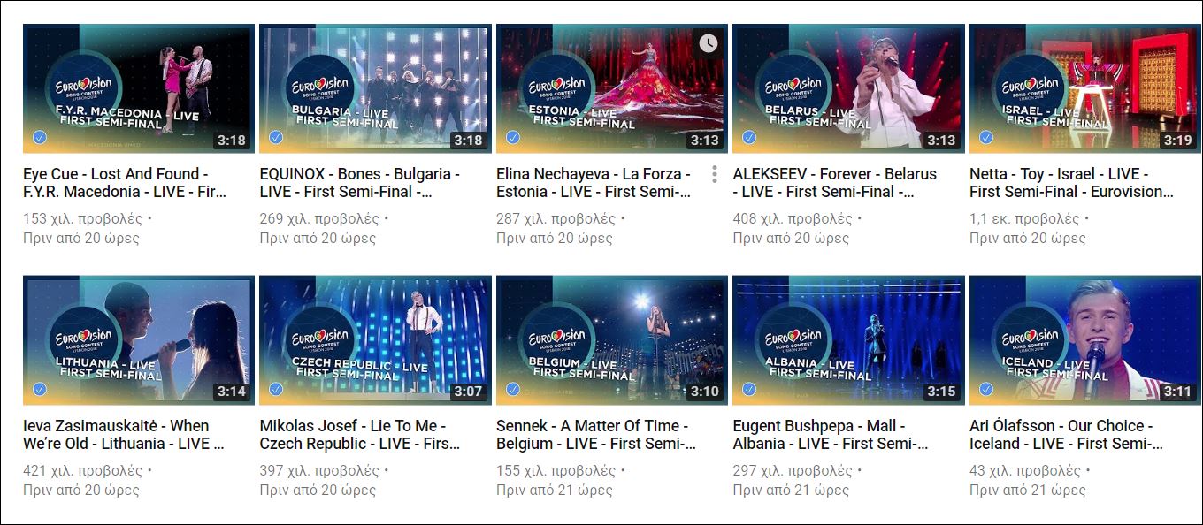Play the Czech Republic First Semi-Final thumbnail

(375, 340)
